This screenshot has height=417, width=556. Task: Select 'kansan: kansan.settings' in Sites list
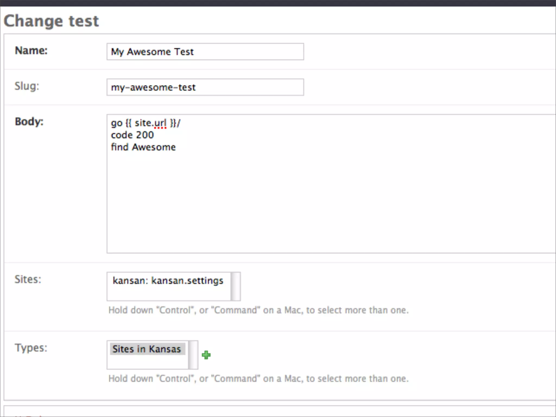(x=168, y=280)
